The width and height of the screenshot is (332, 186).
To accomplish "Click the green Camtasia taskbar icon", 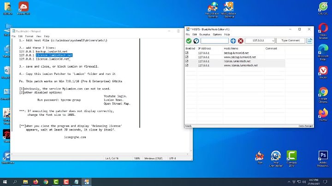I will [56, 182].
